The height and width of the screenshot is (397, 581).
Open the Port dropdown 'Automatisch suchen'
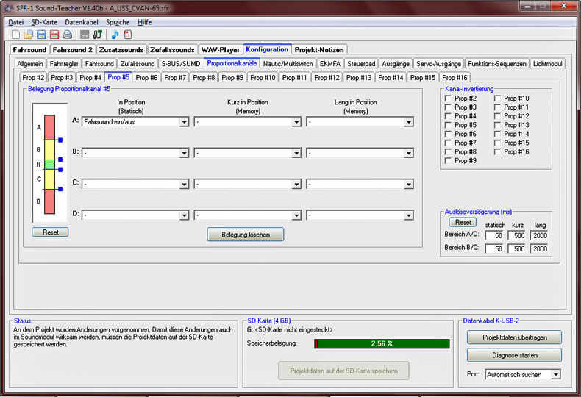tap(523, 375)
